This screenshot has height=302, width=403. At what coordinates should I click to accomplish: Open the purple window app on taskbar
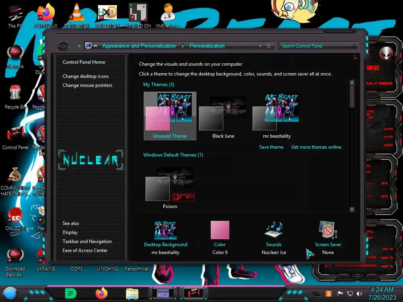[x=163, y=293]
